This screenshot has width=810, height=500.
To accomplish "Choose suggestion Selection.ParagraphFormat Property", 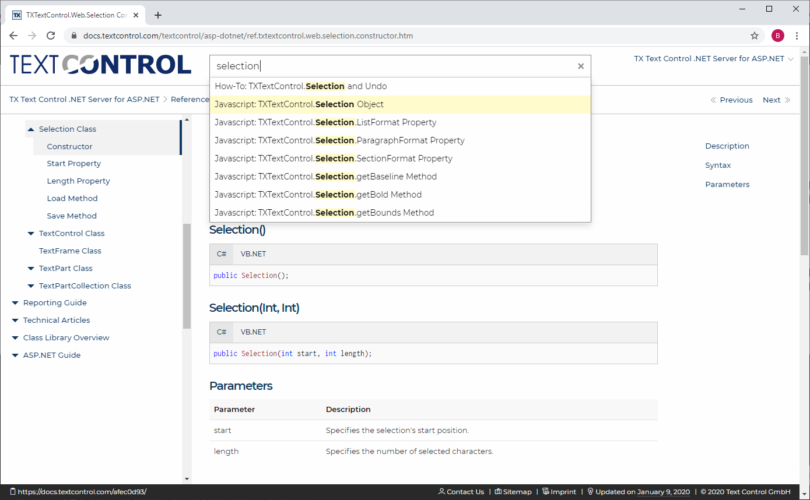I will (x=400, y=140).
